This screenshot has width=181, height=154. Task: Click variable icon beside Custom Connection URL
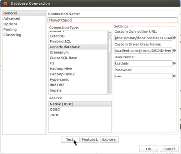[174, 38]
